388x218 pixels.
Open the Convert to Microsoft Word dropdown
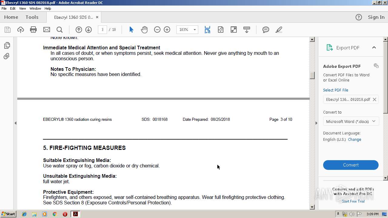(351, 121)
